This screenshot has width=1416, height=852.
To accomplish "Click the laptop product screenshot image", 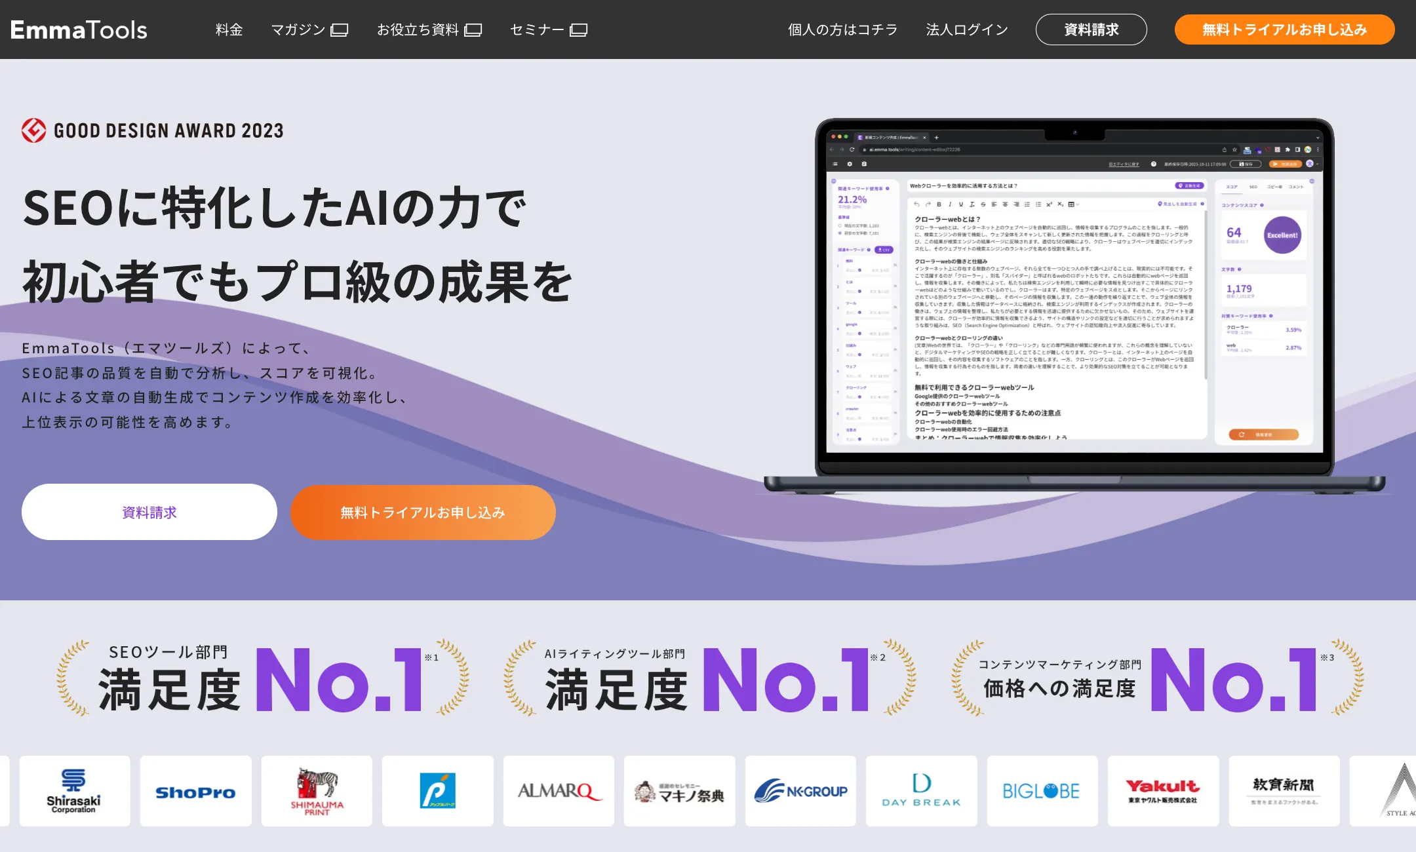I will point(1074,305).
